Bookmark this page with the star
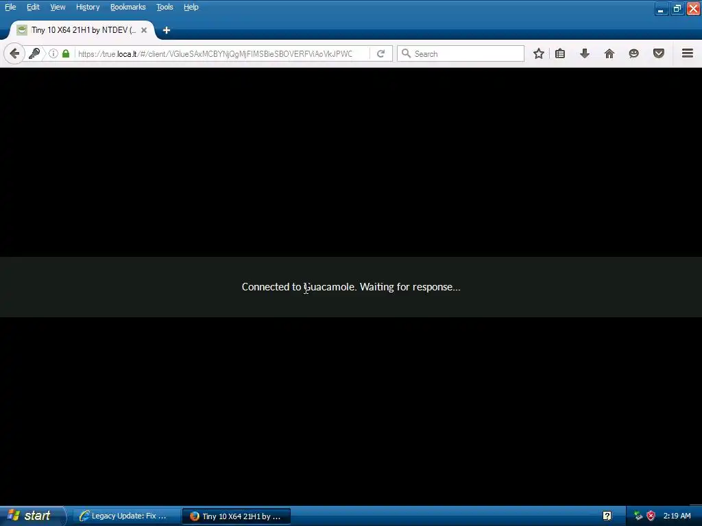Screen dimensions: 702x526 (x=539, y=53)
